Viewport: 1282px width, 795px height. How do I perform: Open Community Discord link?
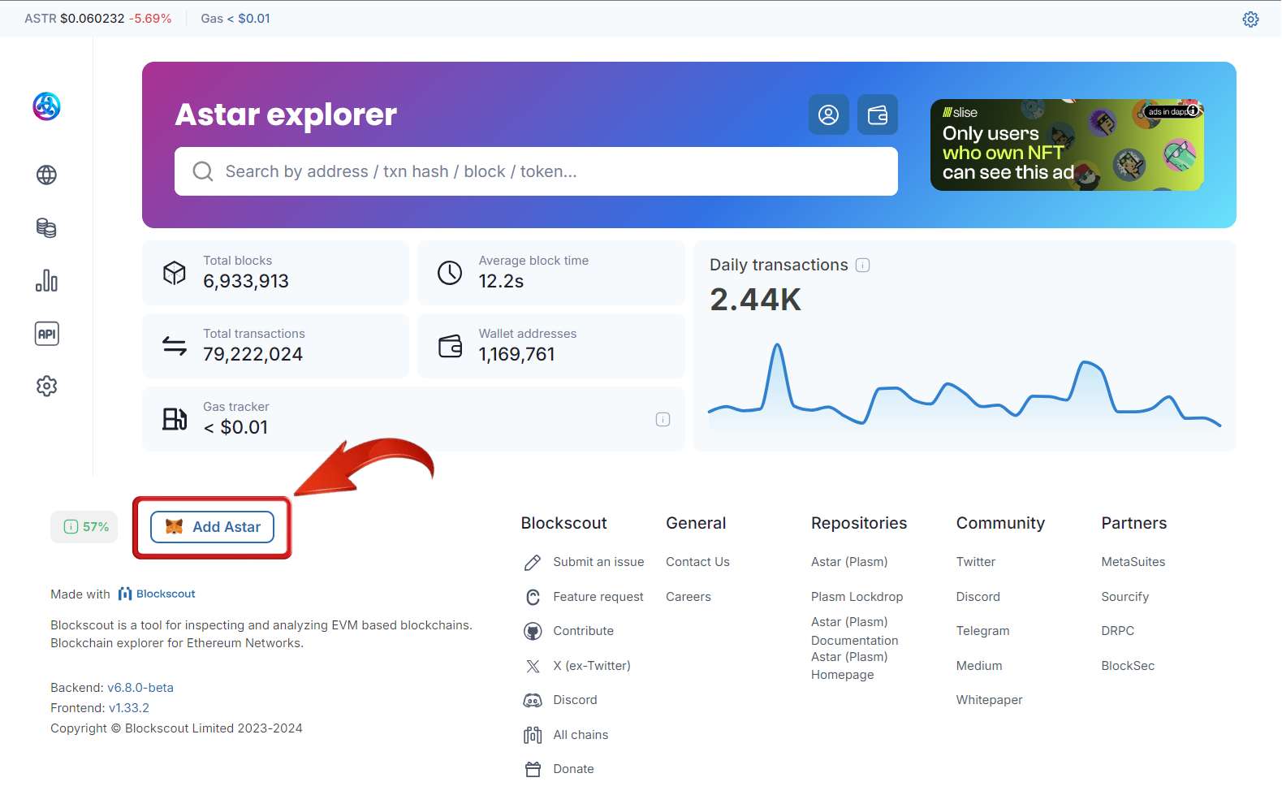tap(978, 597)
